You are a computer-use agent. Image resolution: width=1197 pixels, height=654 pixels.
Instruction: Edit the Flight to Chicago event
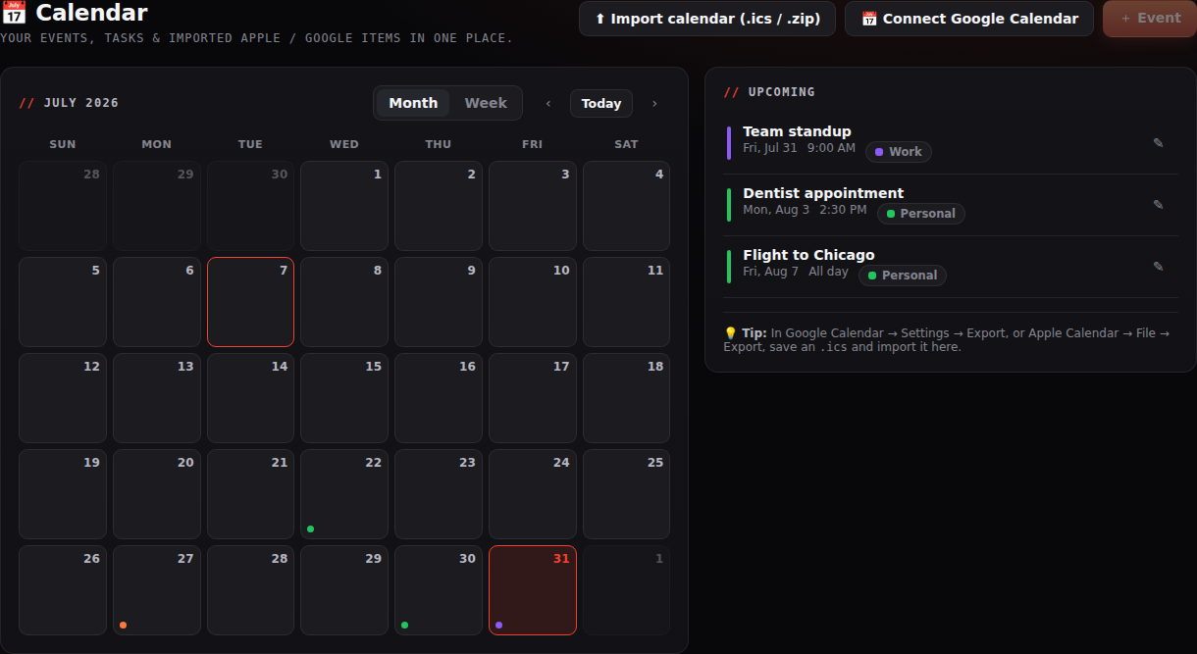pos(1158,267)
